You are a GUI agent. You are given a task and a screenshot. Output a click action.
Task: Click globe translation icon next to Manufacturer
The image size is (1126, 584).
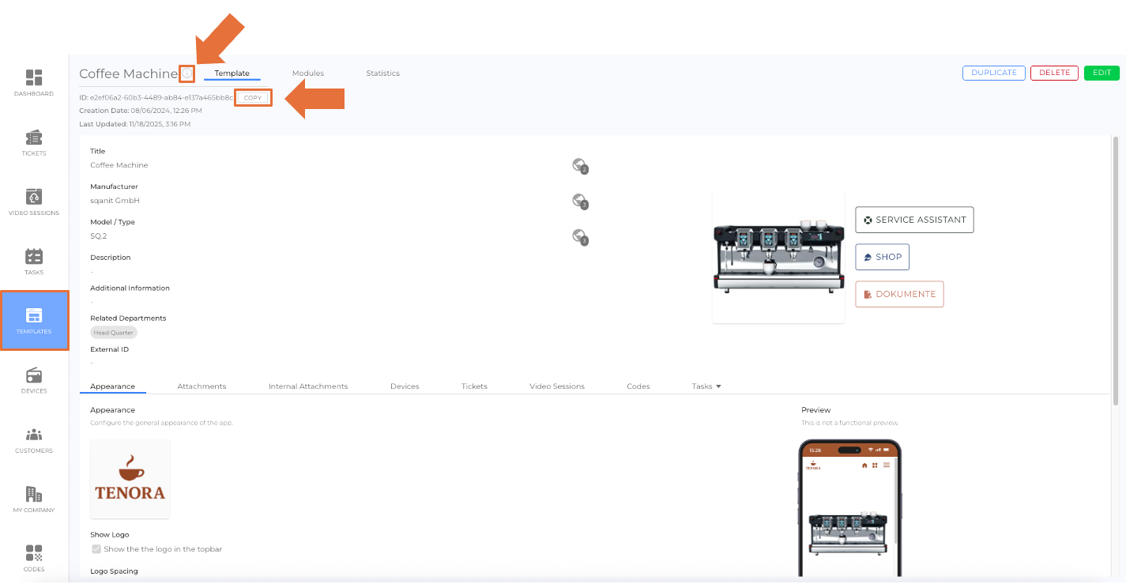point(579,201)
